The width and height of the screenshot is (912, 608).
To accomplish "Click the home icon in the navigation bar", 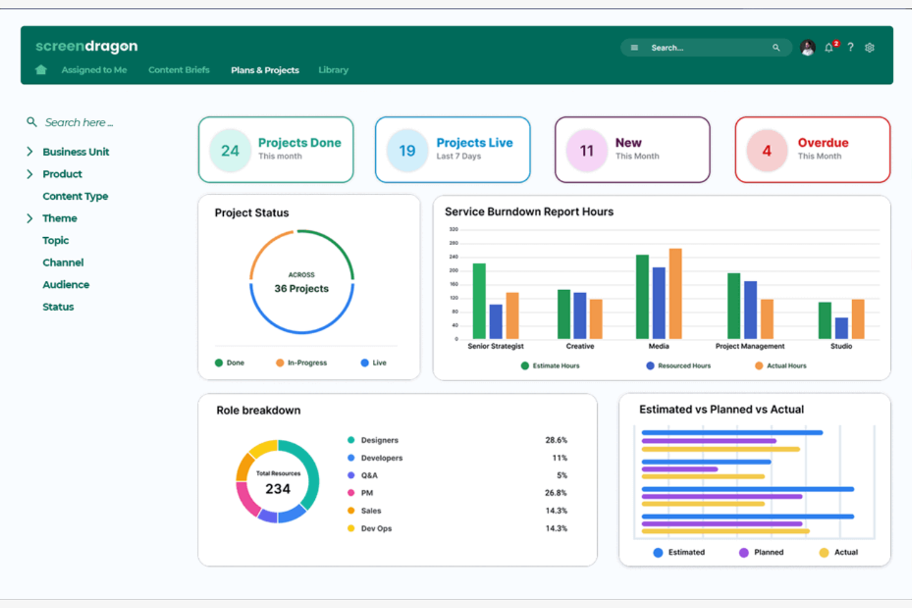I will (40, 70).
